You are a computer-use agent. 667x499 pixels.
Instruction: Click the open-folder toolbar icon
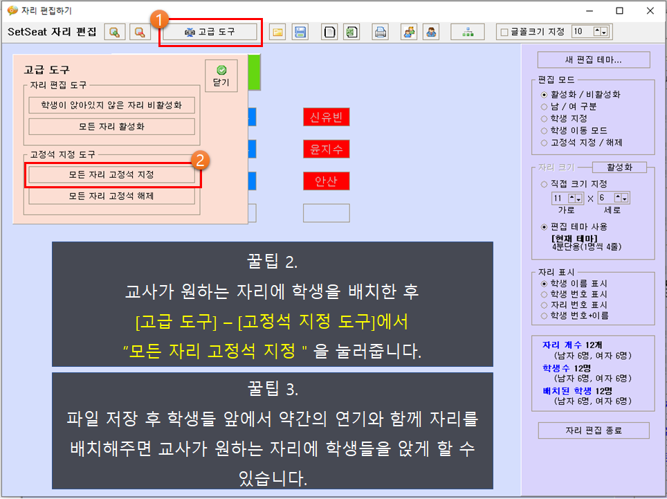[x=277, y=32]
